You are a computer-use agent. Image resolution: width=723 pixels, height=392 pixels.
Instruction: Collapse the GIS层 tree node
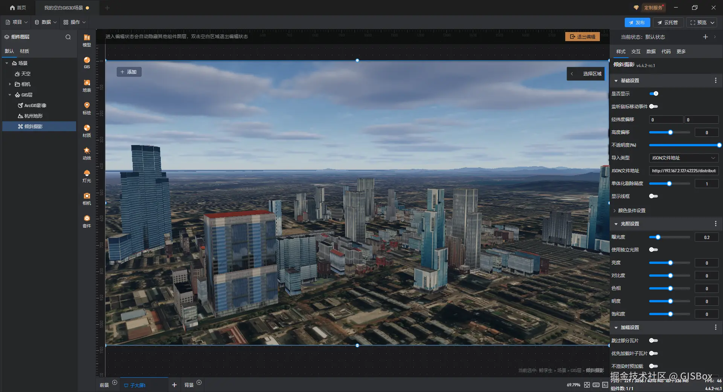[10, 95]
